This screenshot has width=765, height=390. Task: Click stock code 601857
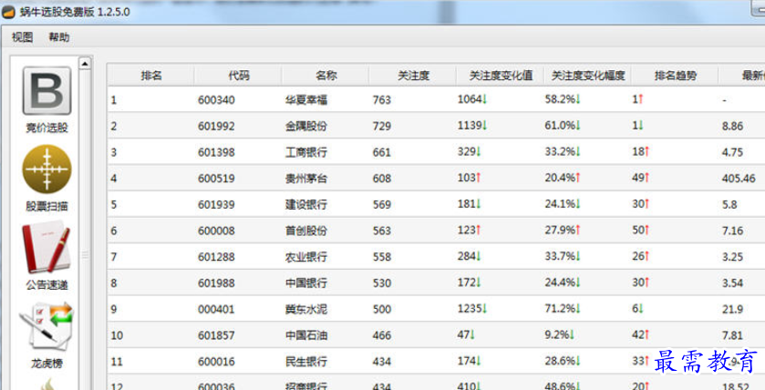click(x=216, y=335)
